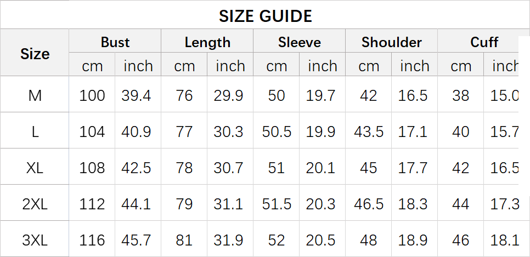
Task: Click the 3XL size row label
Action: 35,240
